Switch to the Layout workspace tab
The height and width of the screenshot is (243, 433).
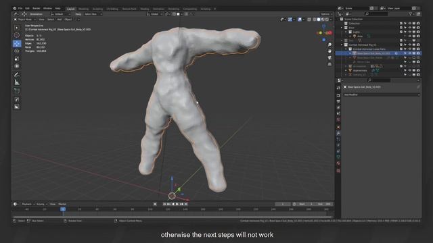click(70, 9)
